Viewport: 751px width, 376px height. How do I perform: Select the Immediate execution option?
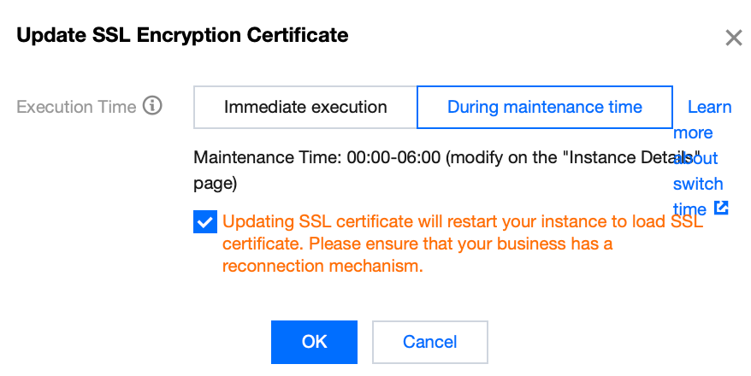pyautogui.click(x=305, y=107)
